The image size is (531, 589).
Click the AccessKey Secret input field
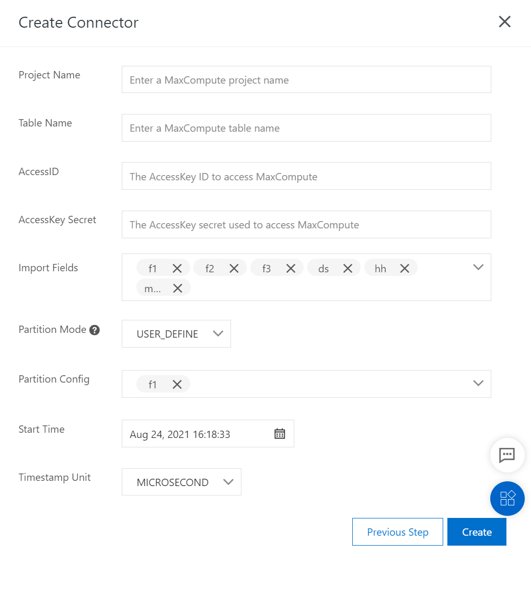point(306,225)
